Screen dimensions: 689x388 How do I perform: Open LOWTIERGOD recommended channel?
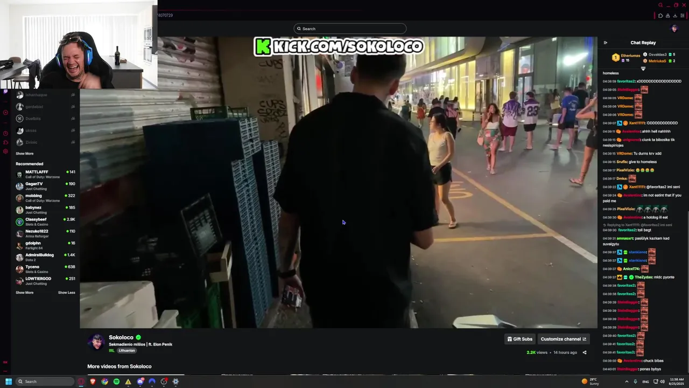tap(46, 281)
